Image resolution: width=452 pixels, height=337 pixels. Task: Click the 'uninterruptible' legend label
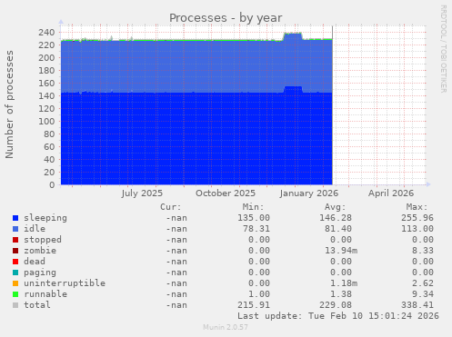[x=65, y=283]
